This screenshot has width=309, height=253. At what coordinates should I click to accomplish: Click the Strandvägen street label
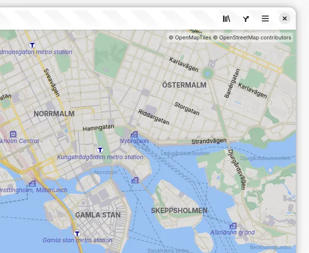209,141
